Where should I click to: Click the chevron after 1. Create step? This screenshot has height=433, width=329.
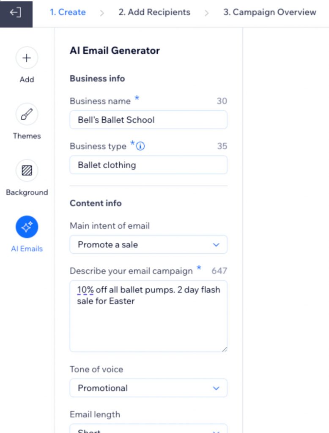[102, 13]
